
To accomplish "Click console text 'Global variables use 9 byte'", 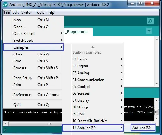I will click(33, 112).
